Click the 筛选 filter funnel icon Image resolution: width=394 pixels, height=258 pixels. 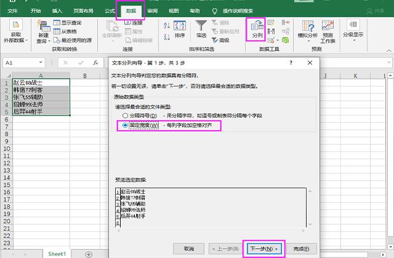(x=201, y=28)
